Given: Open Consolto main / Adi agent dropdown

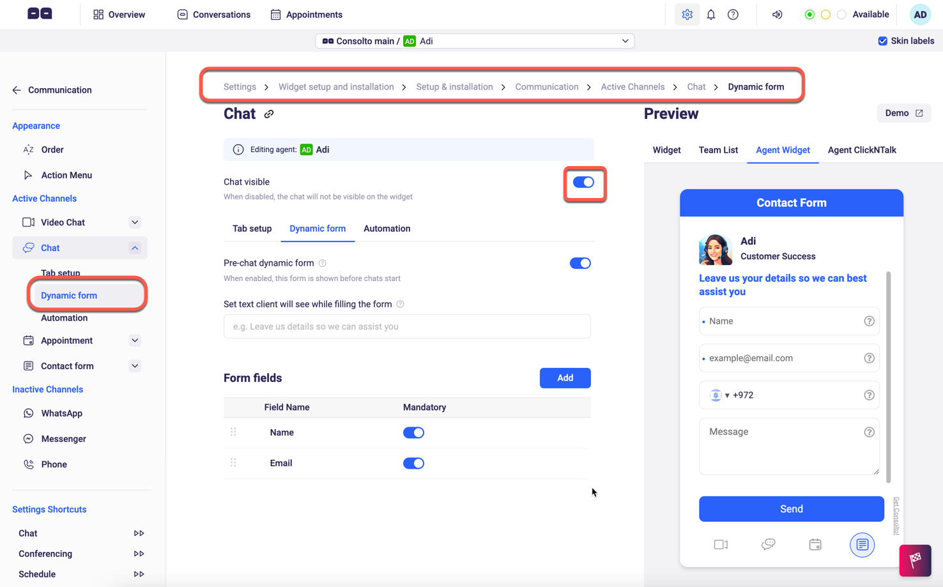Looking at the screenshot, I should click(475, 41).
